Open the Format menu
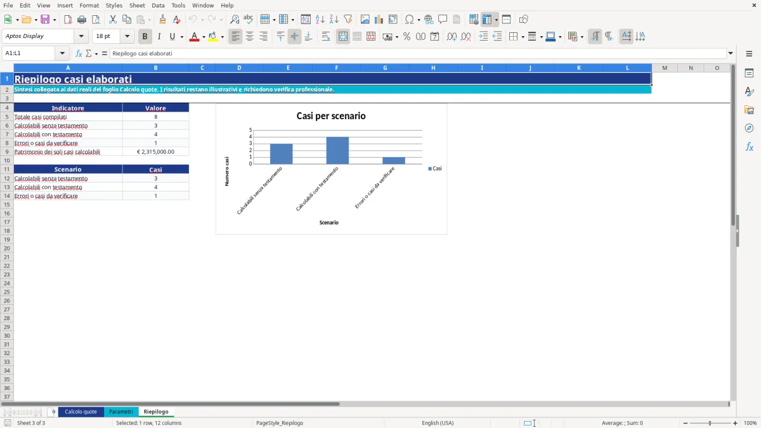The height and width of the screenshot is (428, 761). (89, 5)
